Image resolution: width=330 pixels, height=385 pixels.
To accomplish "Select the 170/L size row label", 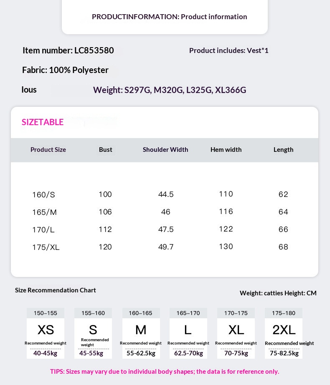I will click(x=43, y=230).
